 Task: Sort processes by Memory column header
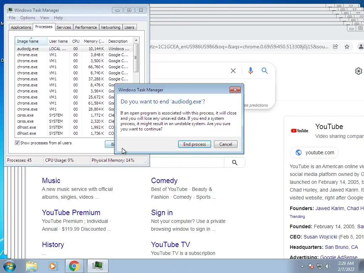[x=94, y=41]
